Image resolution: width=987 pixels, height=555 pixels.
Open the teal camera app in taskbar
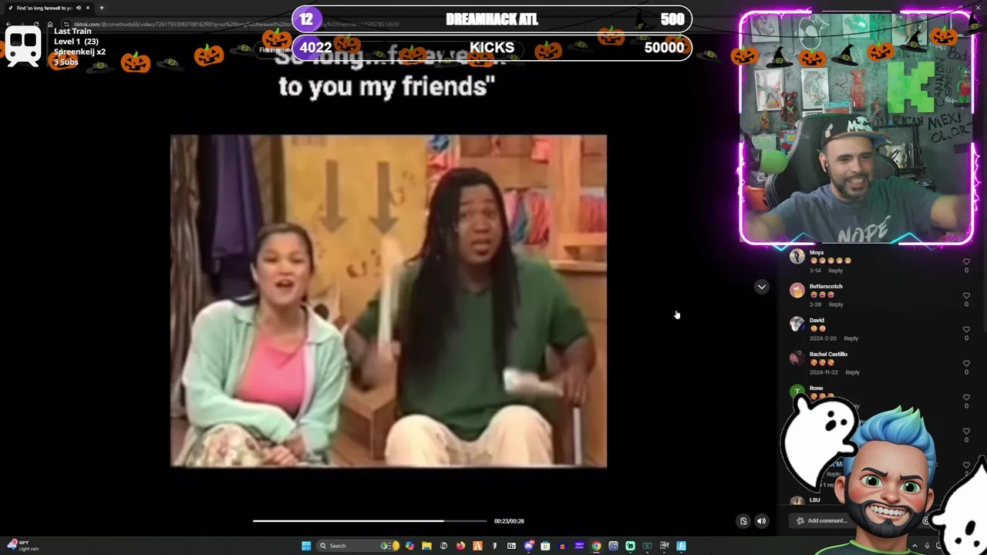click(x=630, y=546)
